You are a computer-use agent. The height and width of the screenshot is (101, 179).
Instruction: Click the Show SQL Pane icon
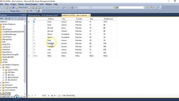click(4, 11)
